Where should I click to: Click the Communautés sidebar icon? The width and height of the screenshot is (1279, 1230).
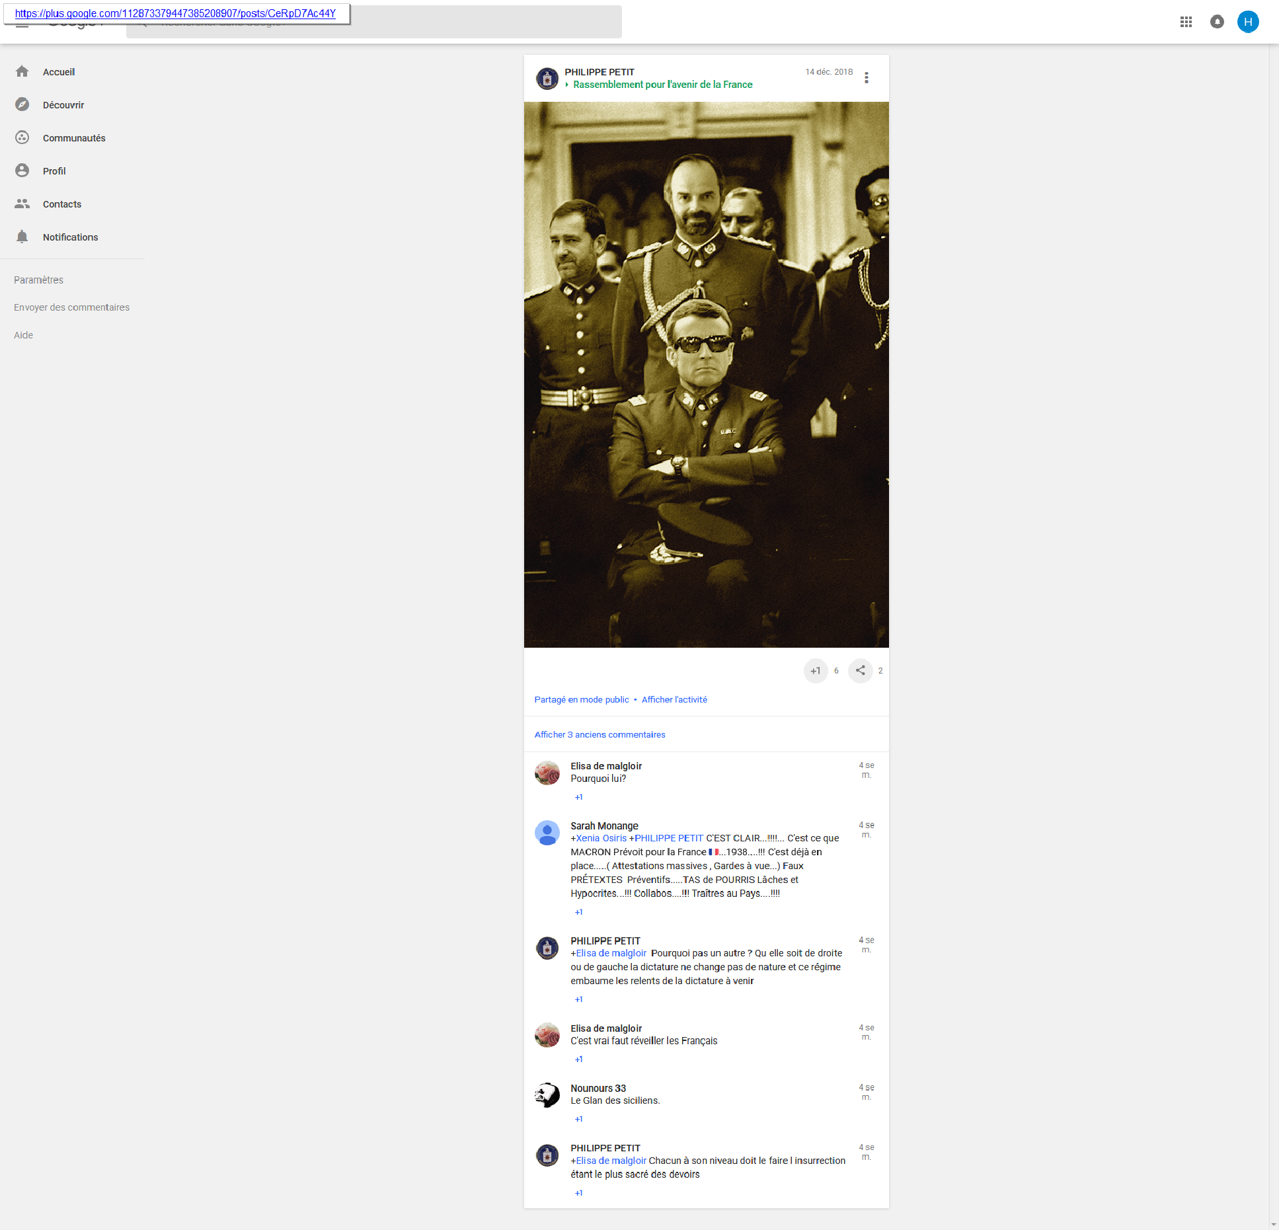[x=22, y=137]
